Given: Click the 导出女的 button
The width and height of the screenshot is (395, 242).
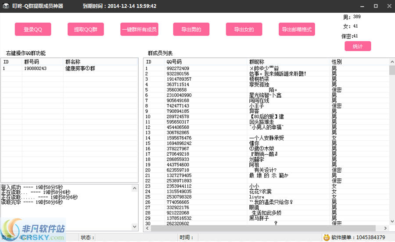Looking at the screenshot, I should click(x=244, y=29).
